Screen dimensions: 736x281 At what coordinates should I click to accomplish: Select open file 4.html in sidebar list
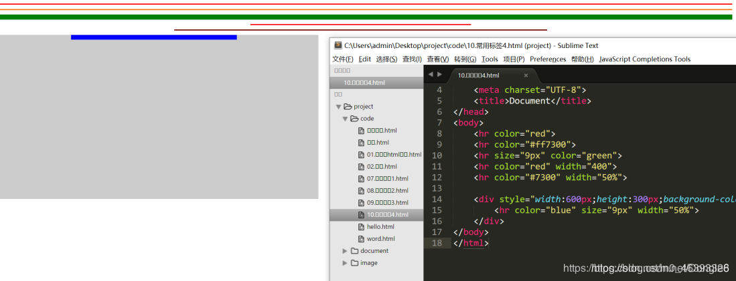(376, 83)
